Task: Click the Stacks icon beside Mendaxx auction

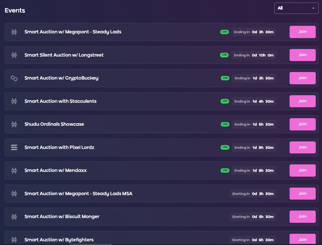Action: pyautogui.click(x=14, y=170)
